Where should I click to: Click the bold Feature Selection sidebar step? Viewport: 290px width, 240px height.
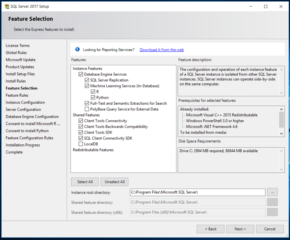point(21,88)
